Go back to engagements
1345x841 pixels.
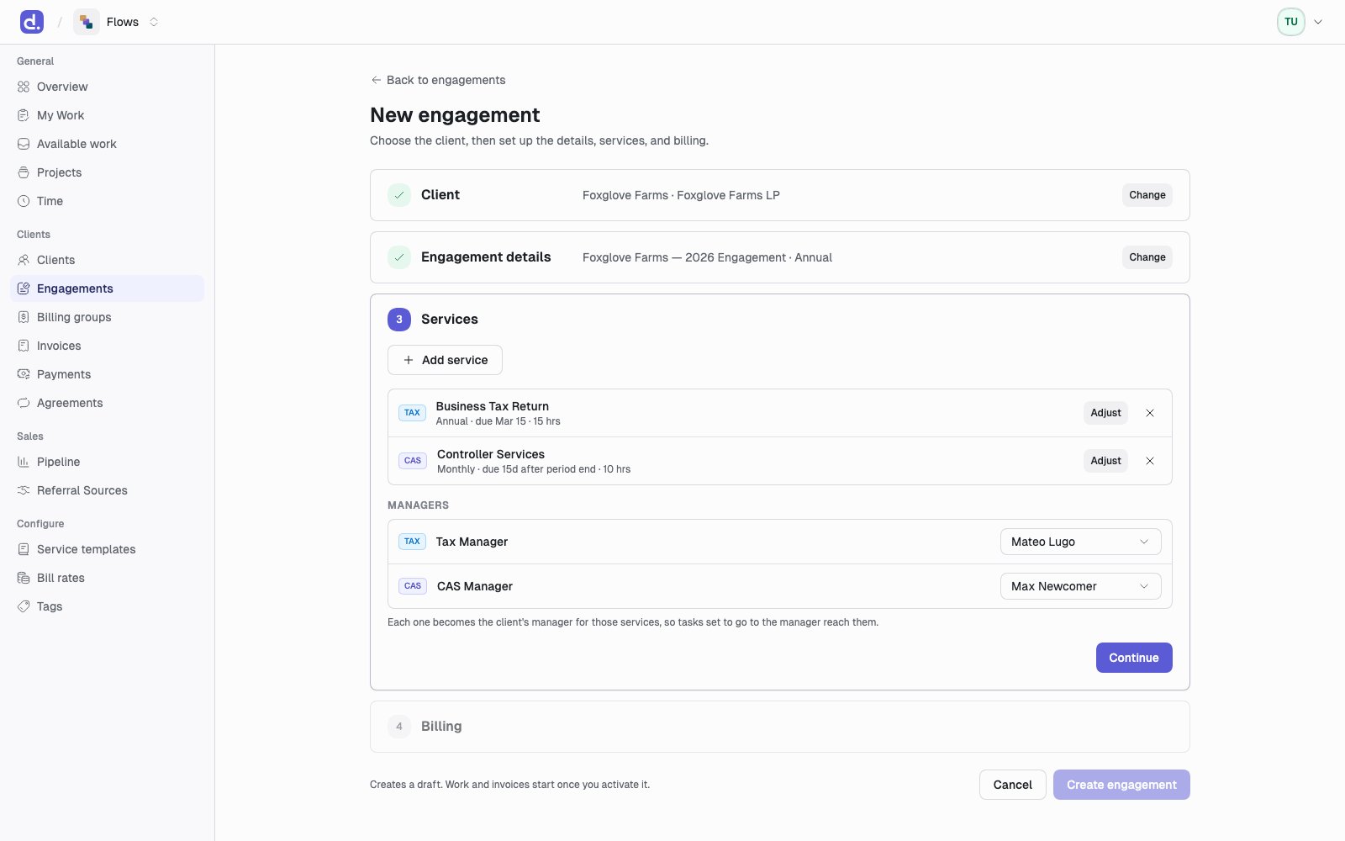point(438,80)
